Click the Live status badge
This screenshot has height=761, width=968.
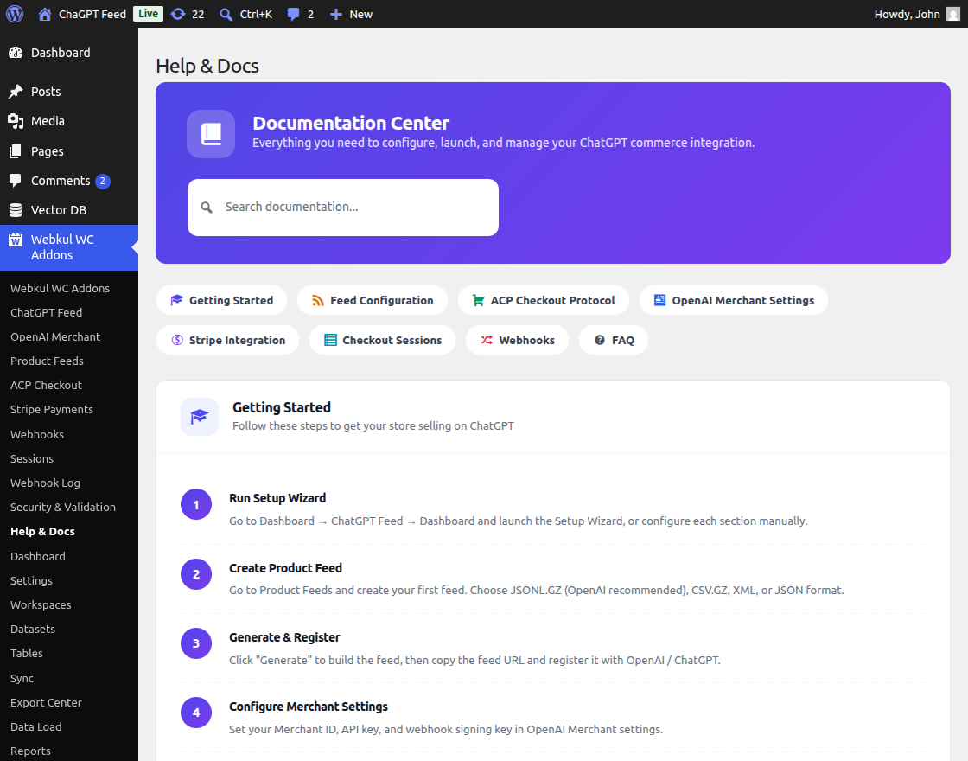(148, 14)
